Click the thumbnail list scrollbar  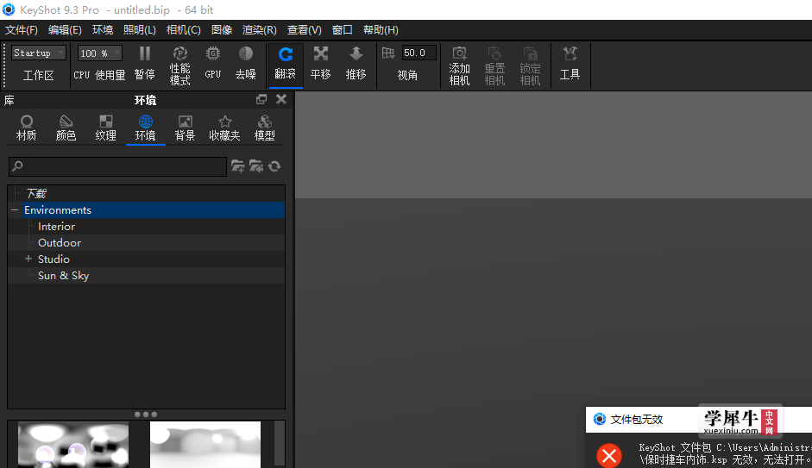pos(279,444)
